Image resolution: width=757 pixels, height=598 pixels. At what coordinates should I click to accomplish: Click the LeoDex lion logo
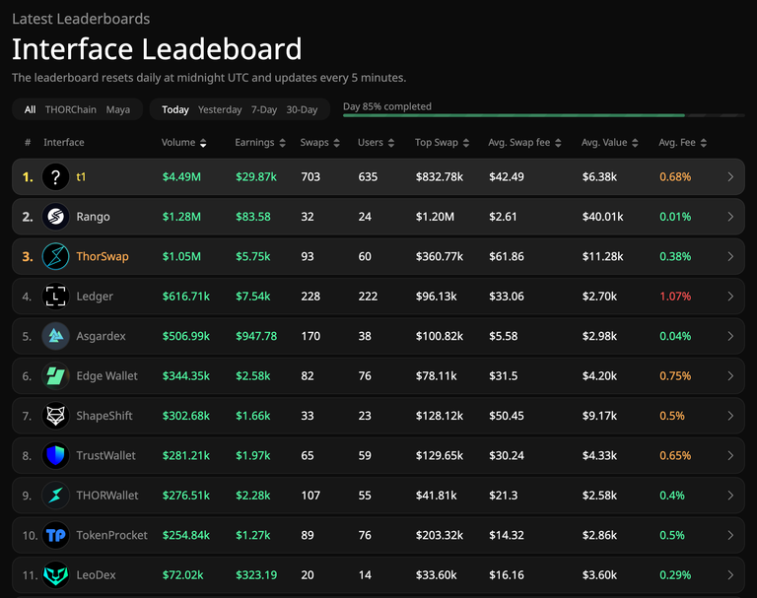pos(55,574)
